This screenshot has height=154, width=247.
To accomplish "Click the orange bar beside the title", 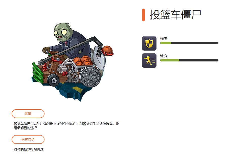I will [143, 15].
